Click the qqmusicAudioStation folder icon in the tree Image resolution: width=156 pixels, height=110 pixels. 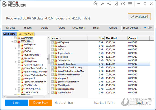click(22, 82)
